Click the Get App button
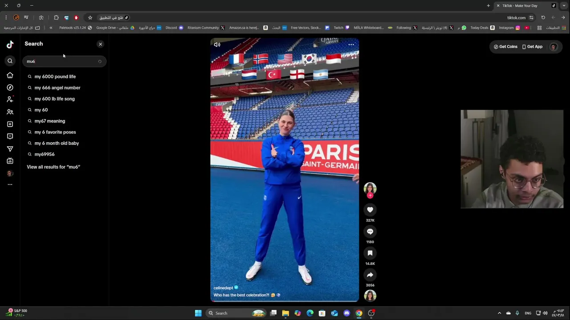 pos(532,47)
